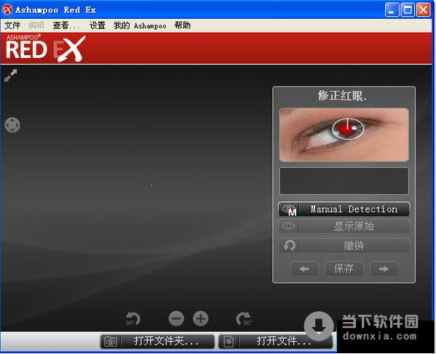The height and width of the screenshot is (354, 436).
Task: Click the 保存 save button
Action: click(x=344, y=268)
